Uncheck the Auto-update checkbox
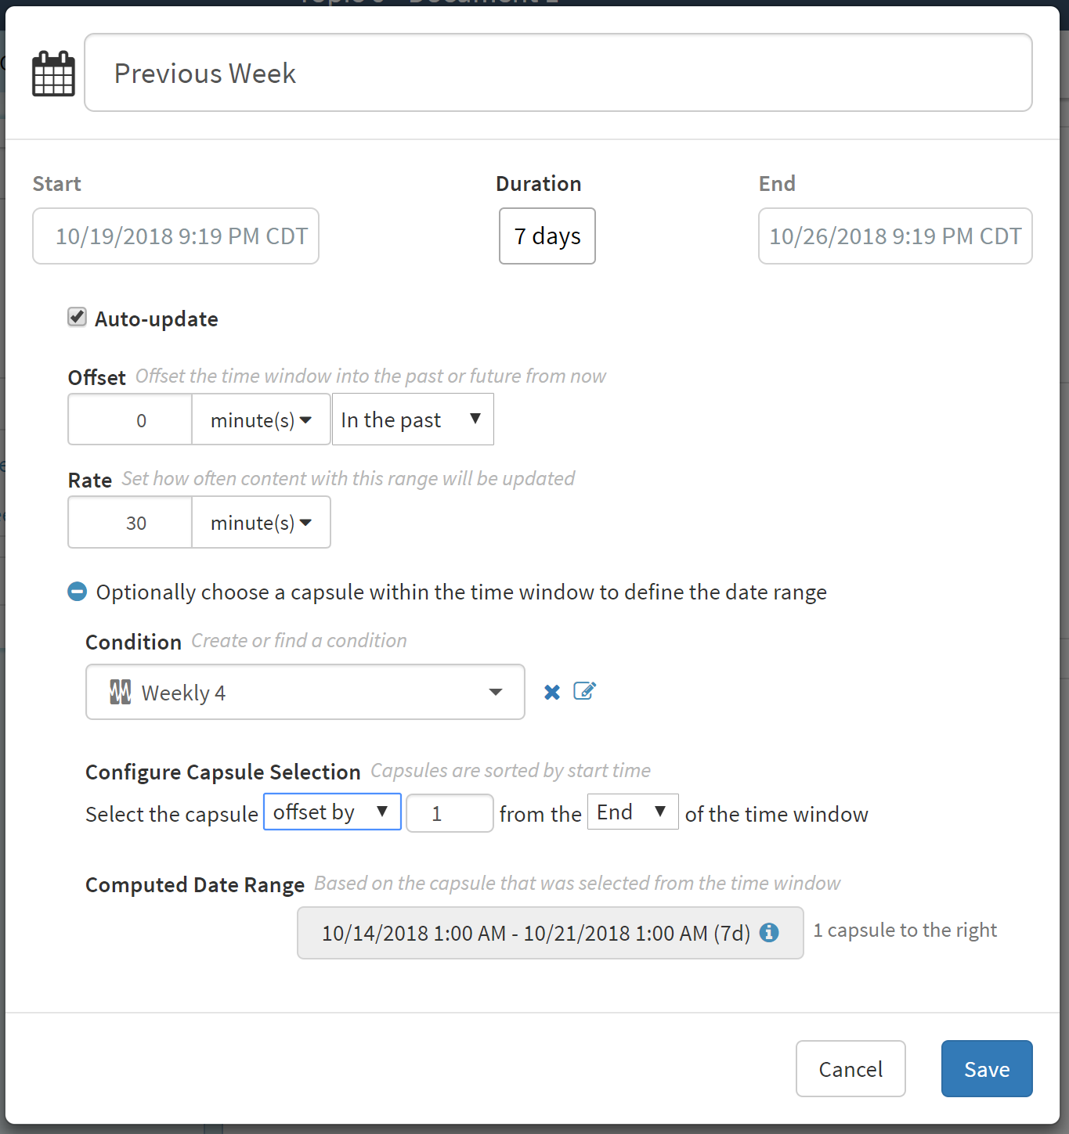This screenshot has width=1069, height=1134. (x=77, y=317)
